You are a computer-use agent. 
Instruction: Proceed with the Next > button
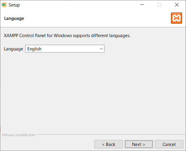coord(139,144)
